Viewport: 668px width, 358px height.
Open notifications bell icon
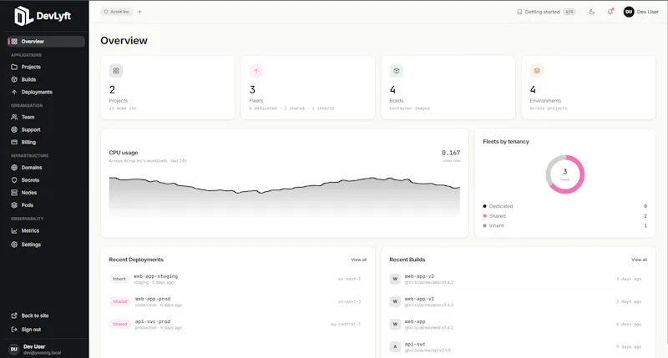[x=610, y=12]
